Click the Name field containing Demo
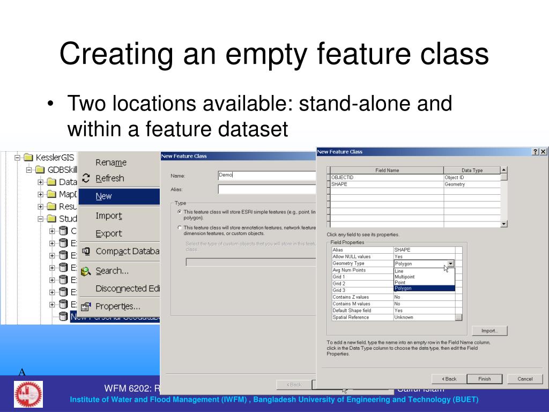The image size is (549, 412). pyautogui.click(x=267, y=175)
